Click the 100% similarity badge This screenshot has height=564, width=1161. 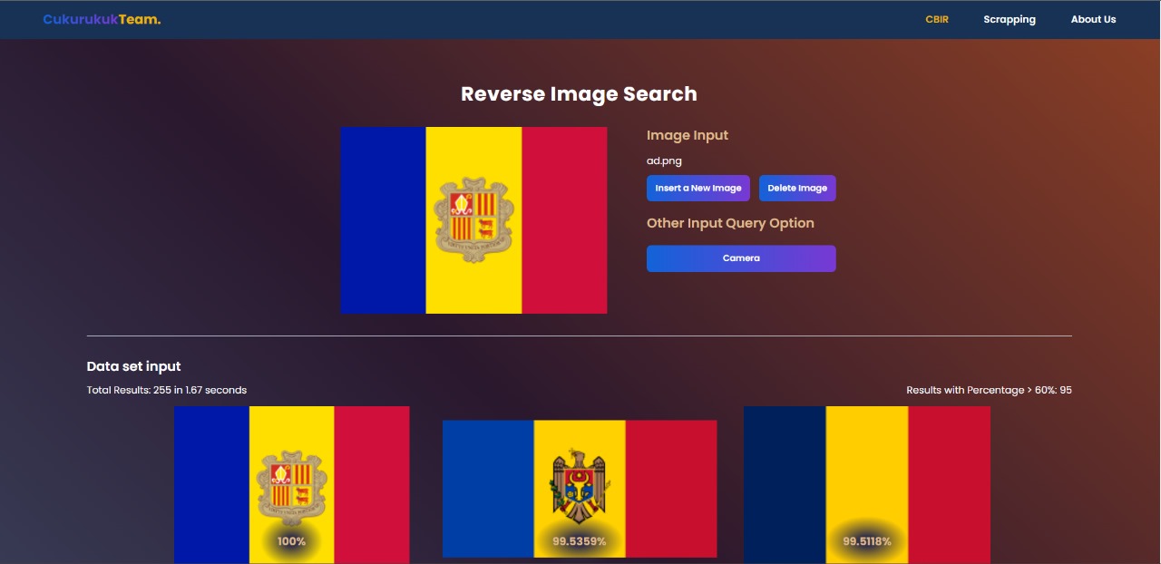pyautogui.click(x=291, y=541)
